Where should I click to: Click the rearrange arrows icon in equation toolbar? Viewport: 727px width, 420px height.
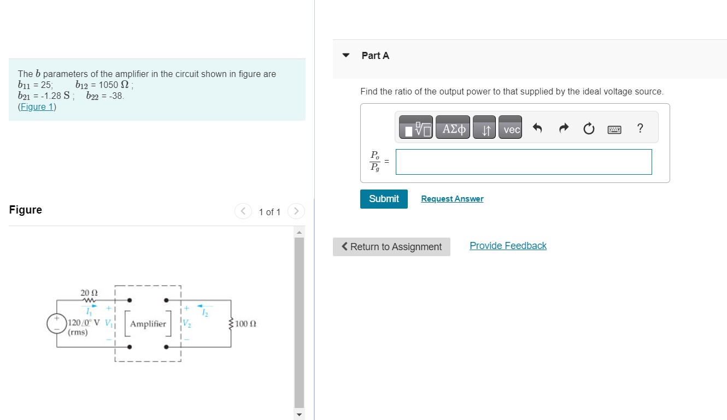click(x=484, y=127)
